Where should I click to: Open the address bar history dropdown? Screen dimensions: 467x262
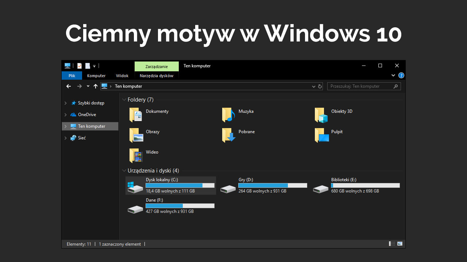(314, 87)
